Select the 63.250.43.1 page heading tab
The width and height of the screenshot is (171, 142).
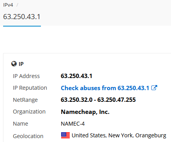pos(22,17)
